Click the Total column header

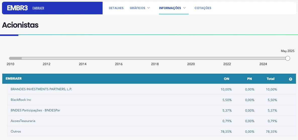pyautogui.click(x=271, y=79)
